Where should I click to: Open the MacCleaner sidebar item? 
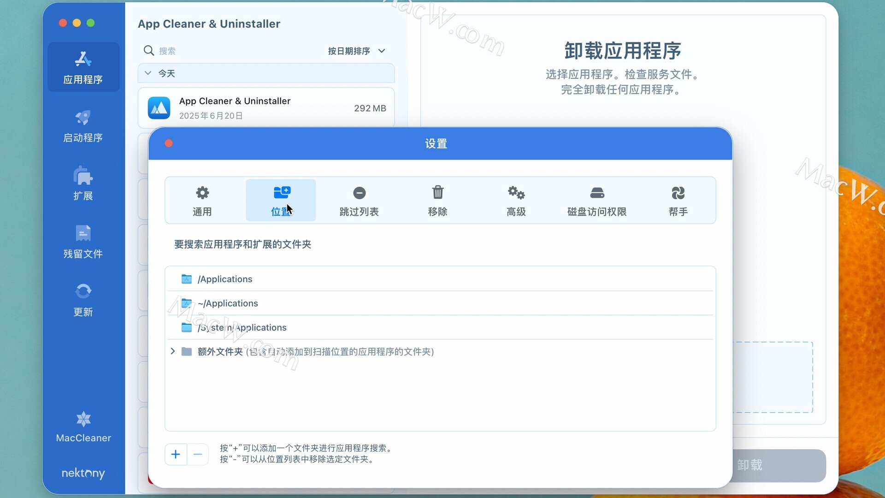click(x=83, y=427)
